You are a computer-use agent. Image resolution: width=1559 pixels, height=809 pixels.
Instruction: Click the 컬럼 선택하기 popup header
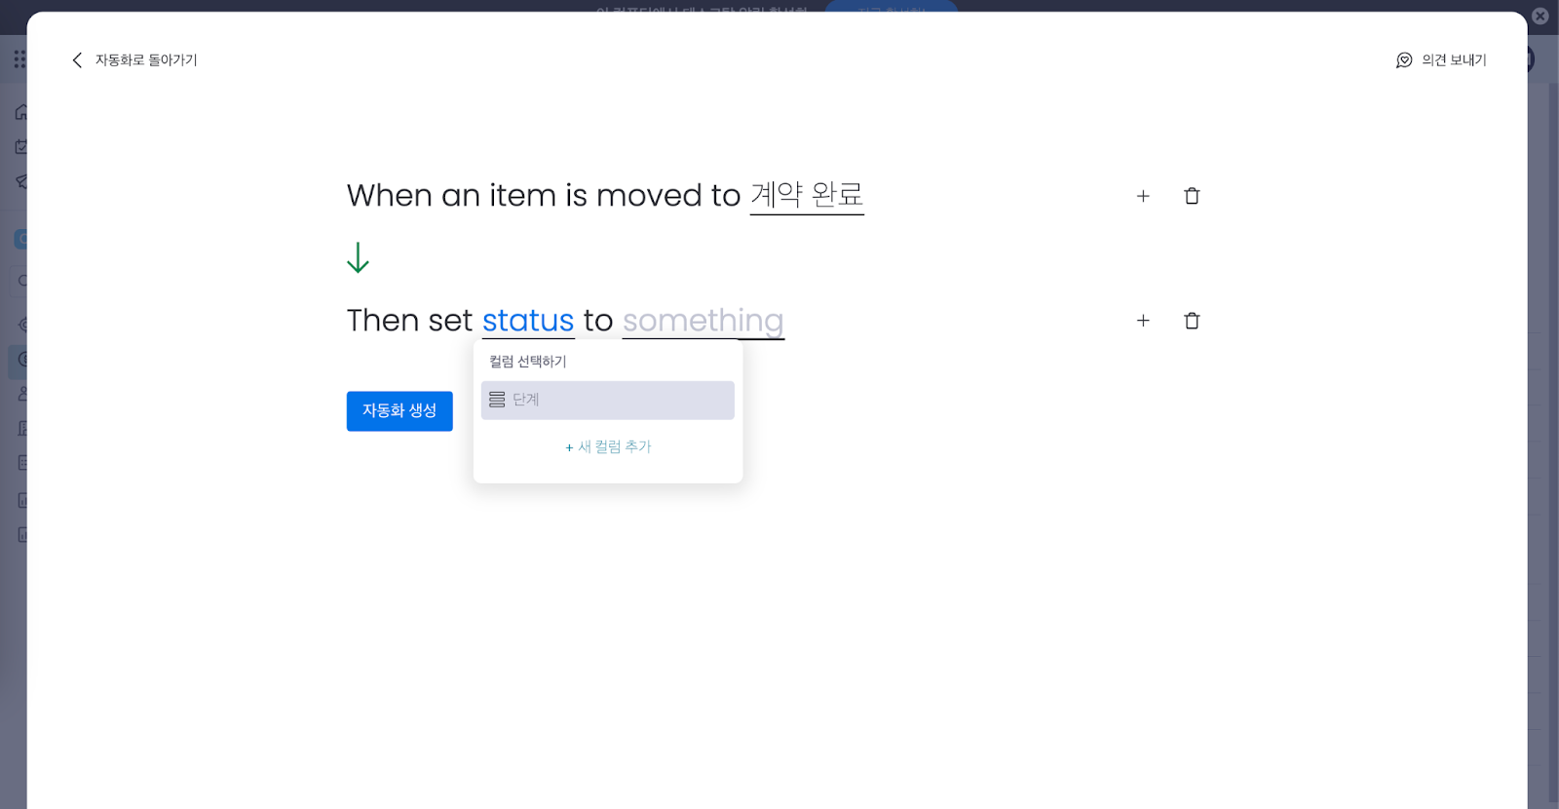coord(528,362)
